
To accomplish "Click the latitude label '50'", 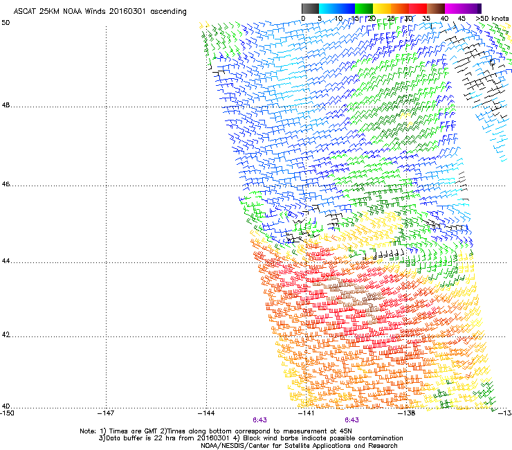I will pos(6,23).
